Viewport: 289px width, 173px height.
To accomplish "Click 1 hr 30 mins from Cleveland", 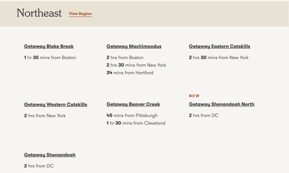I will tap(136, 123).
